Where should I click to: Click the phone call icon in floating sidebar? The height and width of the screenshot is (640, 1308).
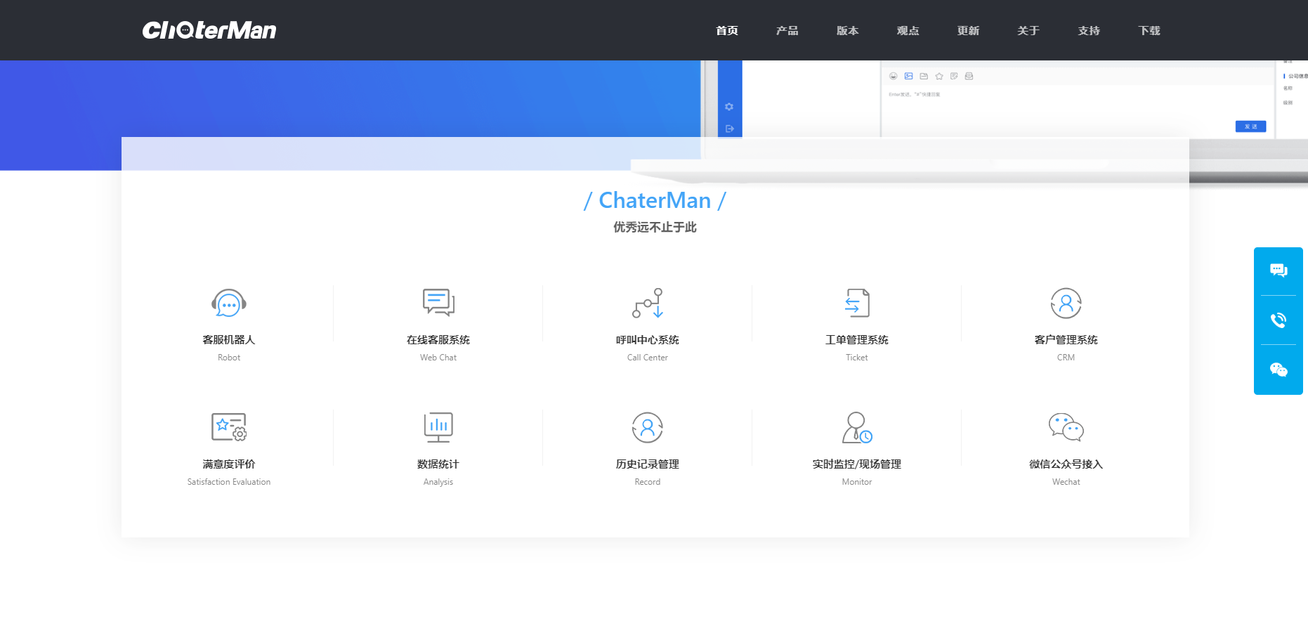[1278, 320]
